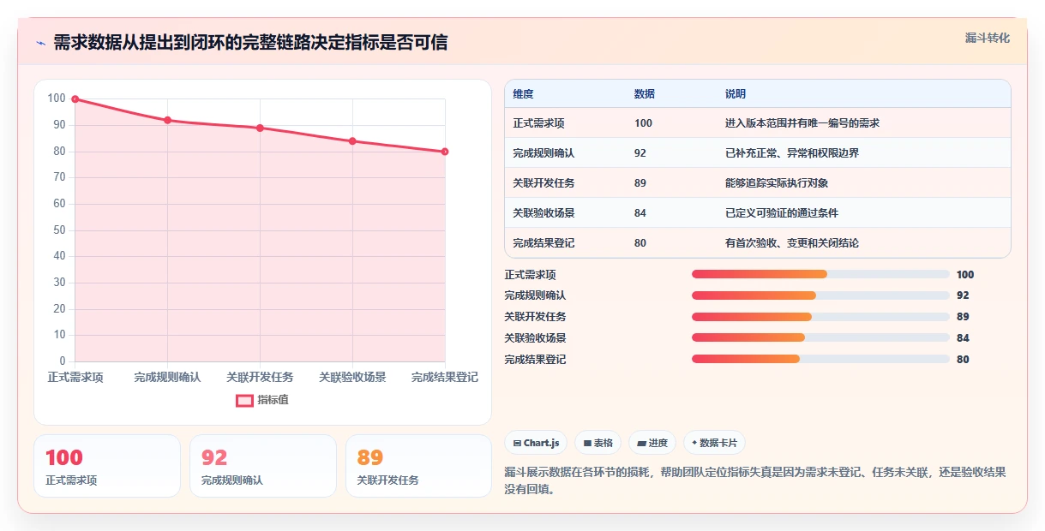The height and width of the screenshot is (531, 1045).
Task: Click description 已定义可验证的通过条件
Action: pos(782,213)
